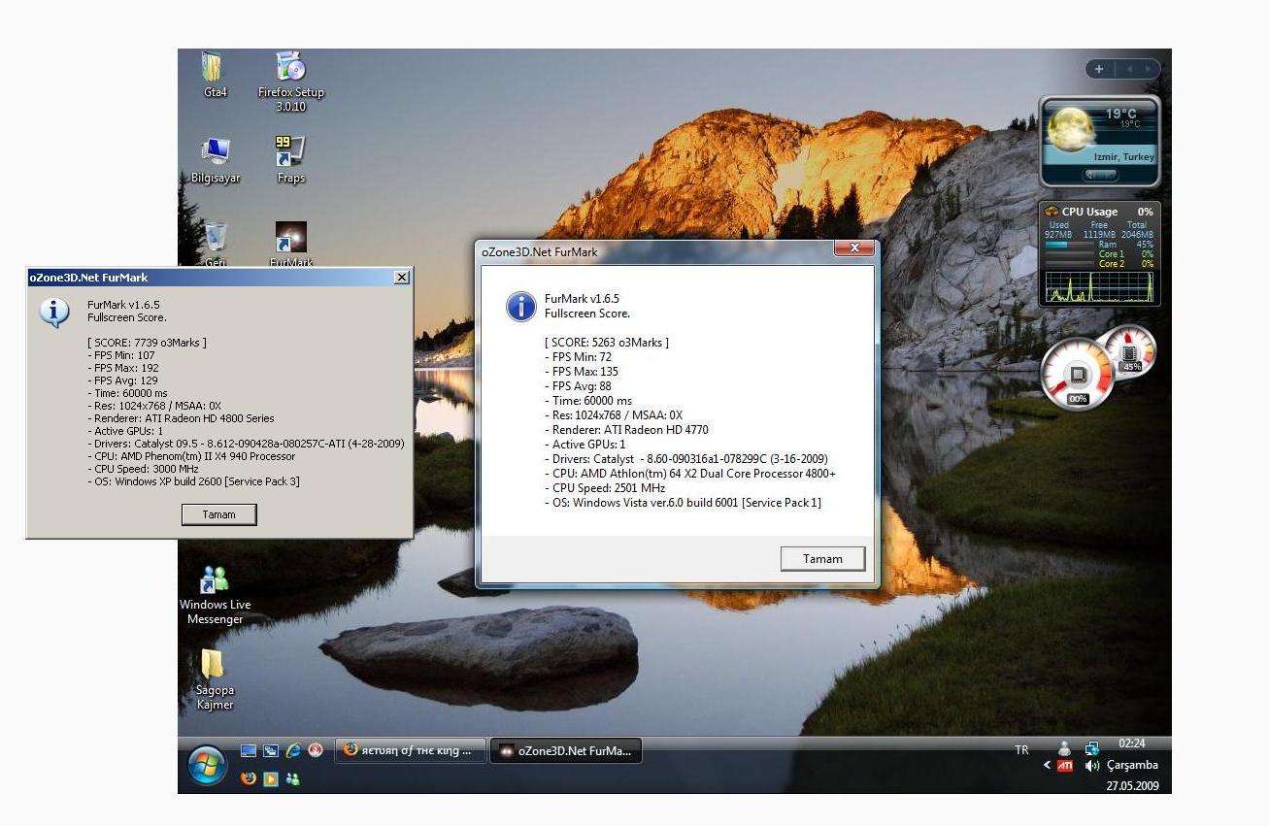The height and width of the screenshot is (826, 1269).
Task: Expand hidden tray icons arrow
Action: tap(1047, 765)
